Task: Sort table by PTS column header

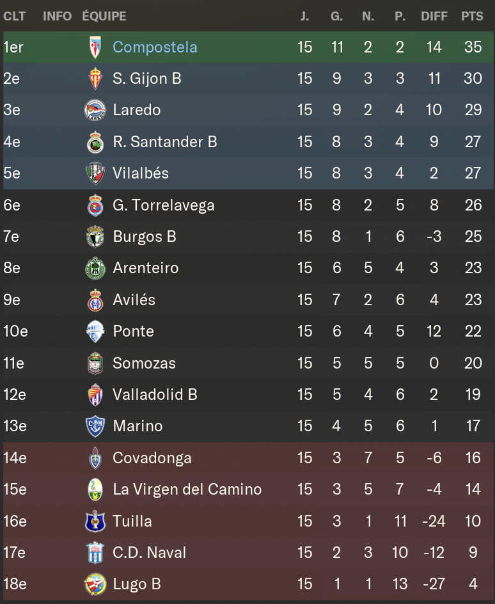Action: 472,16
